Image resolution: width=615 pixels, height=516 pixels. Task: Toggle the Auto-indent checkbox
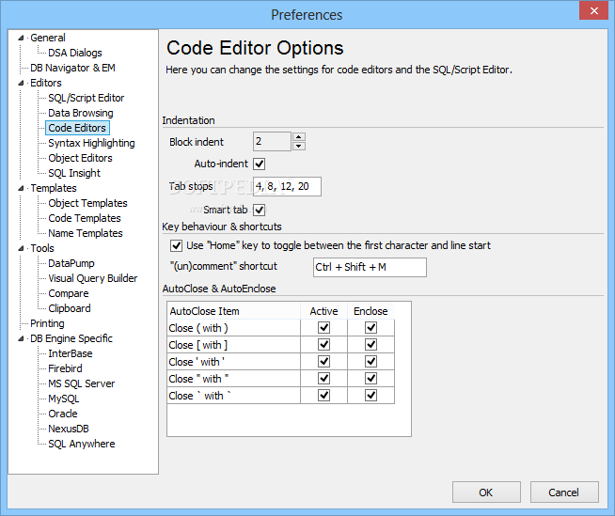259,164
